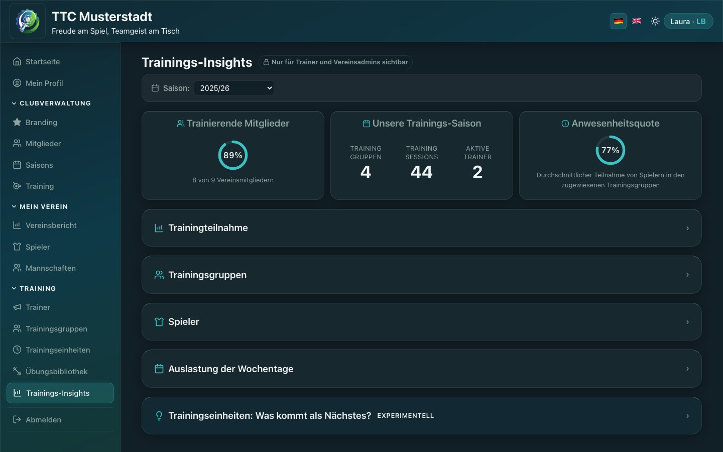
Task: Click the Mitglieder people icon
Action: [x=17, y=144]
